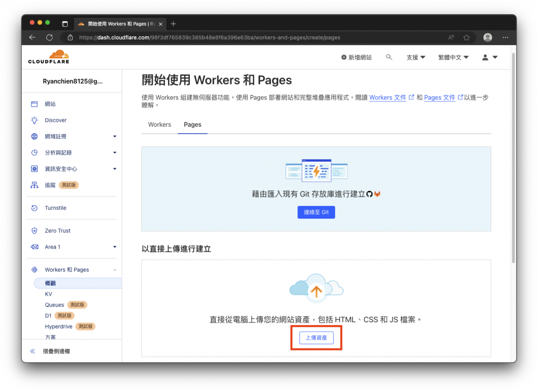Open the 繁體中文 language dropdown
538x391 pixels.
453,57
